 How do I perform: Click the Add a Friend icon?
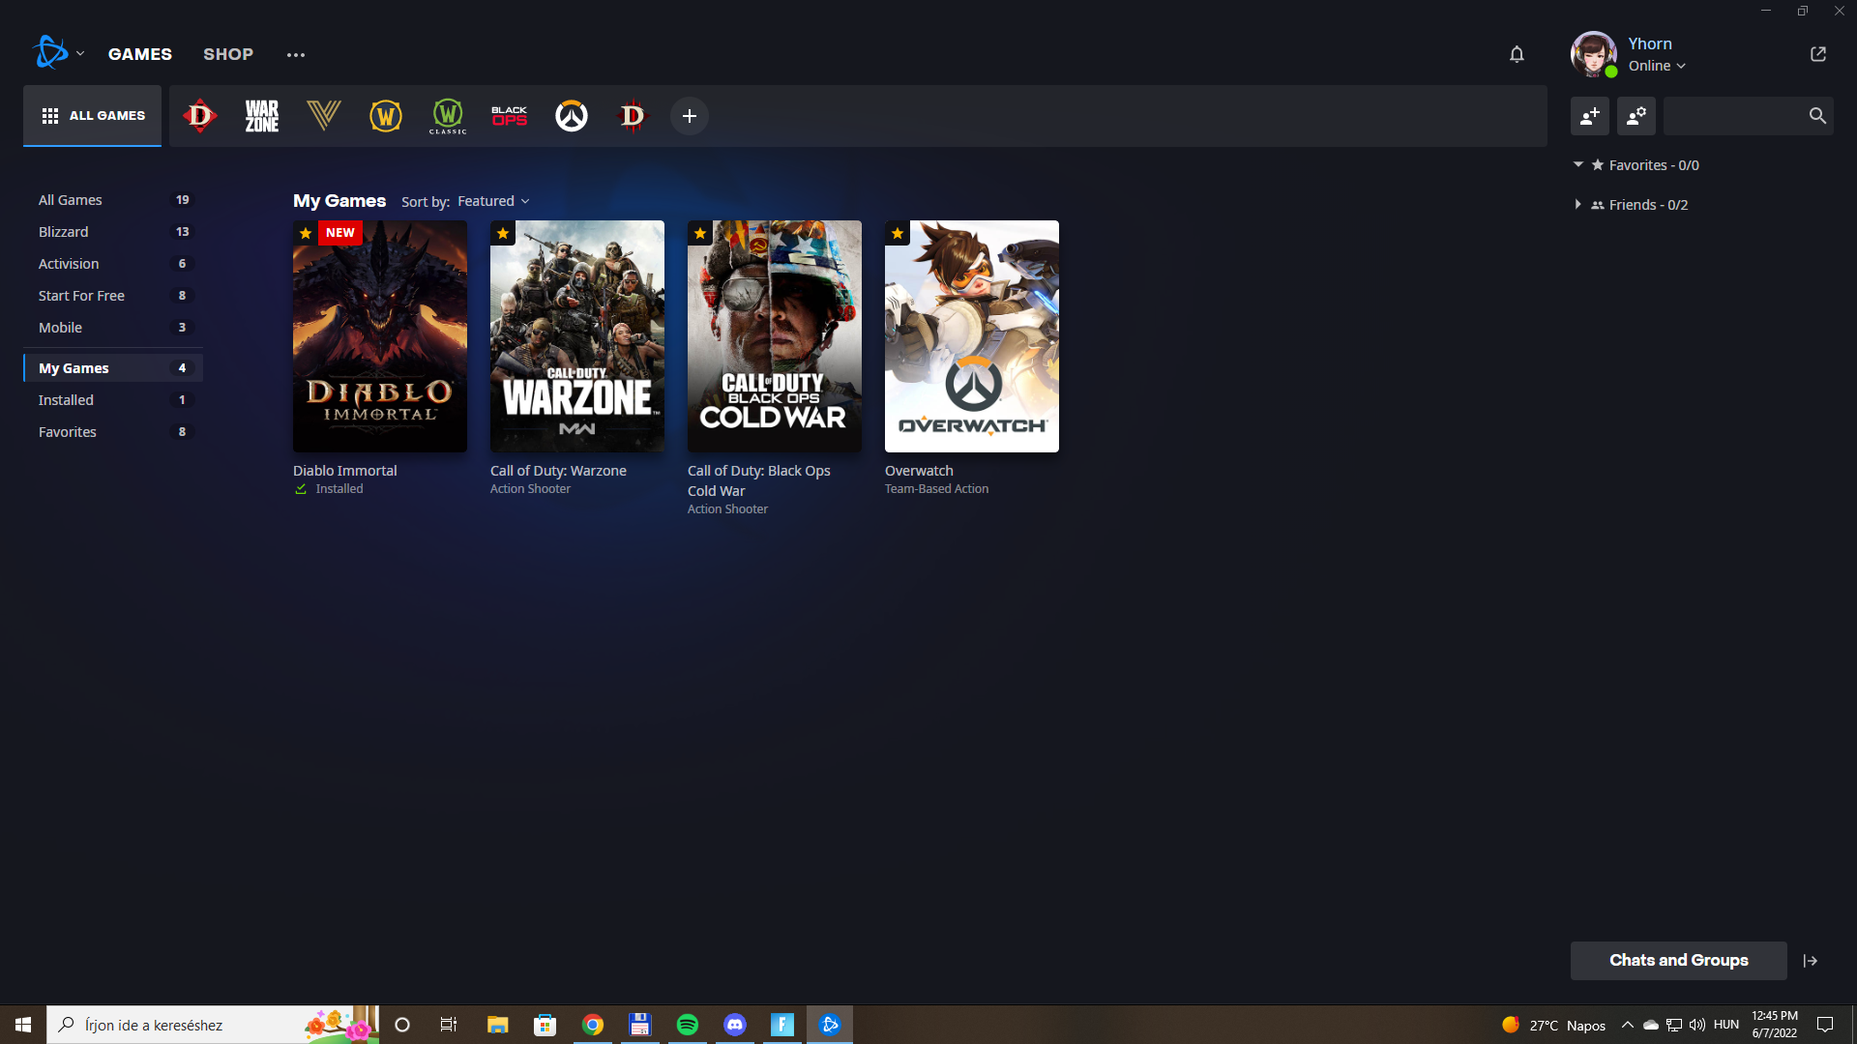click(1590, 116)
